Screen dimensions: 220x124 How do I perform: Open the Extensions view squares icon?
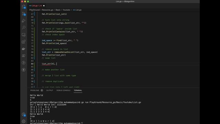[x=24, y=42]
